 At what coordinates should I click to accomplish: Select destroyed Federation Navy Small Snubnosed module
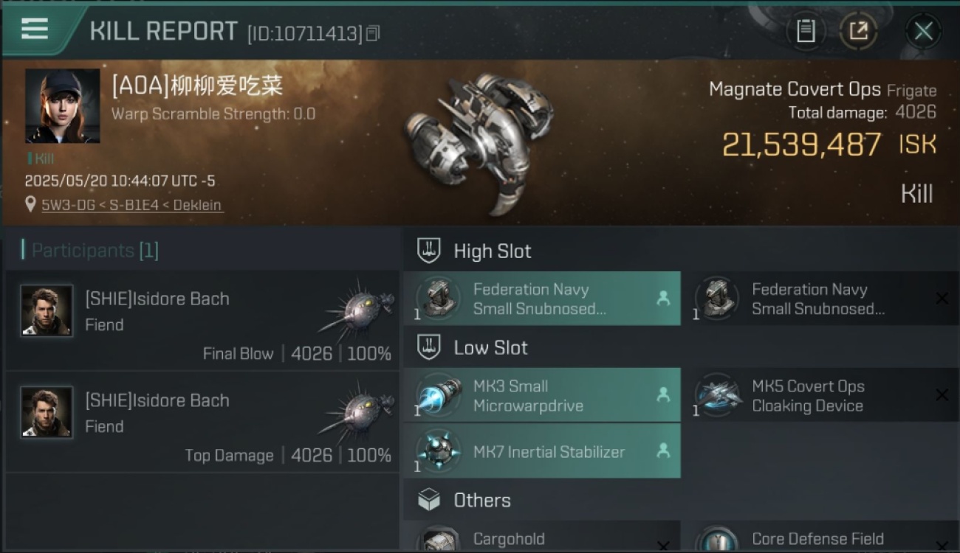click(820, 299)
